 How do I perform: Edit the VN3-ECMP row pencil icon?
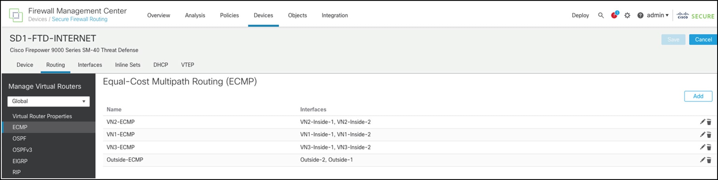pyautogui.click(x=702, y=147)
